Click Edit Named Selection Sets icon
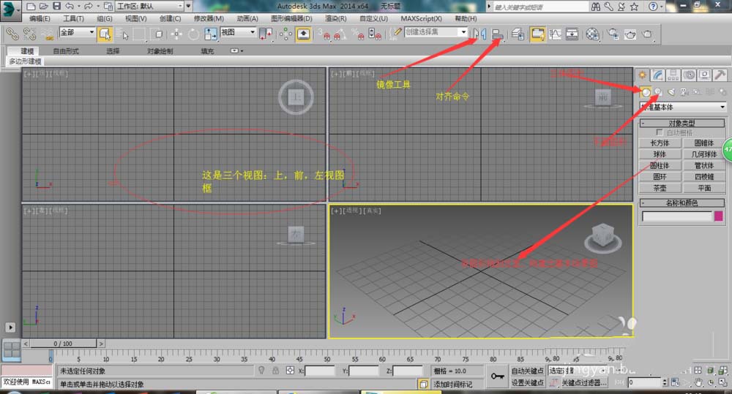This screenshot has width=732, height=394. point(396,33)
